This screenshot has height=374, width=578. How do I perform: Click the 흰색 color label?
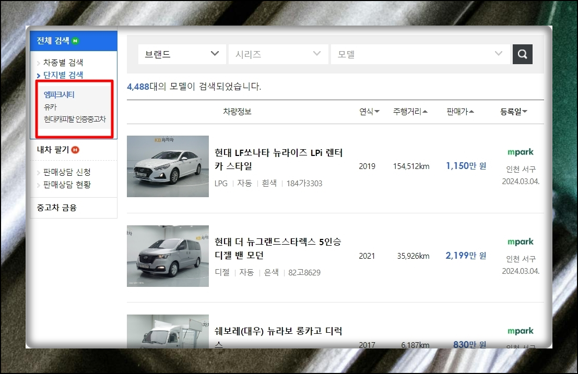coord(269,183)
